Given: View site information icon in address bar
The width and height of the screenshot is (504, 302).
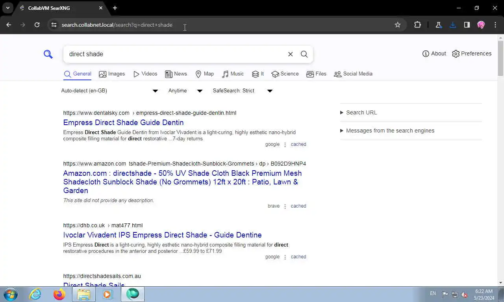Looking at the screenshot, I should (x=54, y=25).
